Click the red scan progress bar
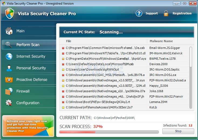198x140 pixels. [109, 132]
